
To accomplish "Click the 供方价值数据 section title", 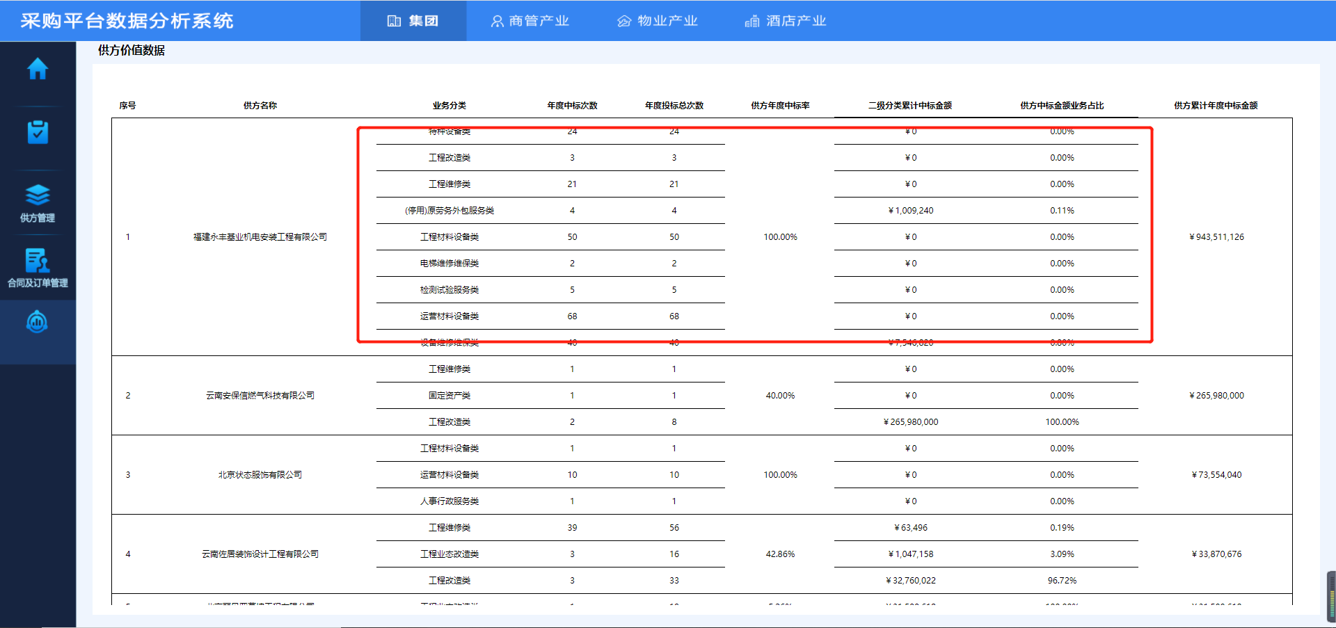I will 132,50.
